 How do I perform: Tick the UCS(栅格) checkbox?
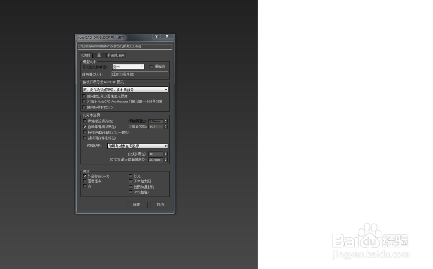coord(130,192)
